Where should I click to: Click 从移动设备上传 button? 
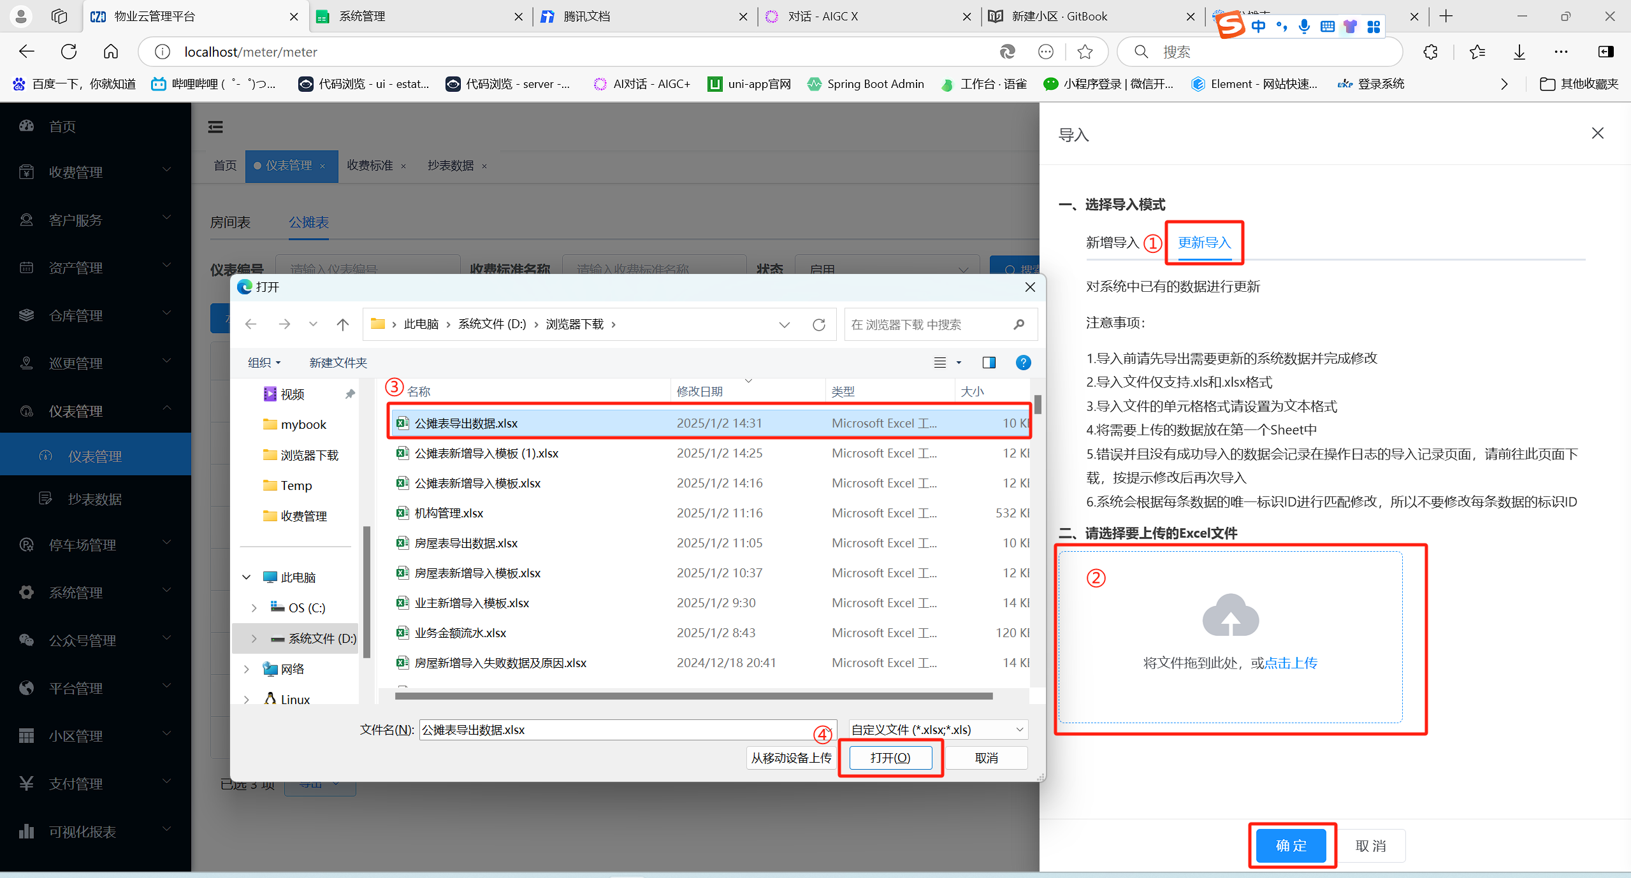791,758
